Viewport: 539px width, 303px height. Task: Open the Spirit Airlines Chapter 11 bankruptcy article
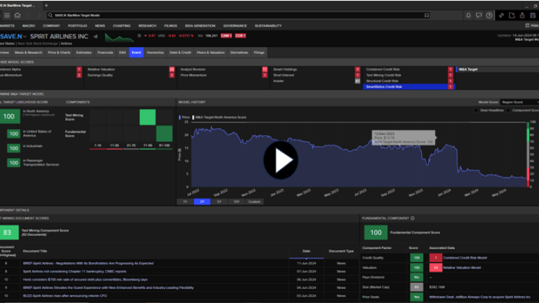pyautogui.click(x=74, y=271)
